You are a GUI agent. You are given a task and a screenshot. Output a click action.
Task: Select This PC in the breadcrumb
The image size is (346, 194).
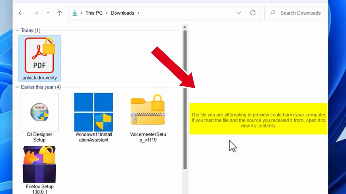point(94,13)
